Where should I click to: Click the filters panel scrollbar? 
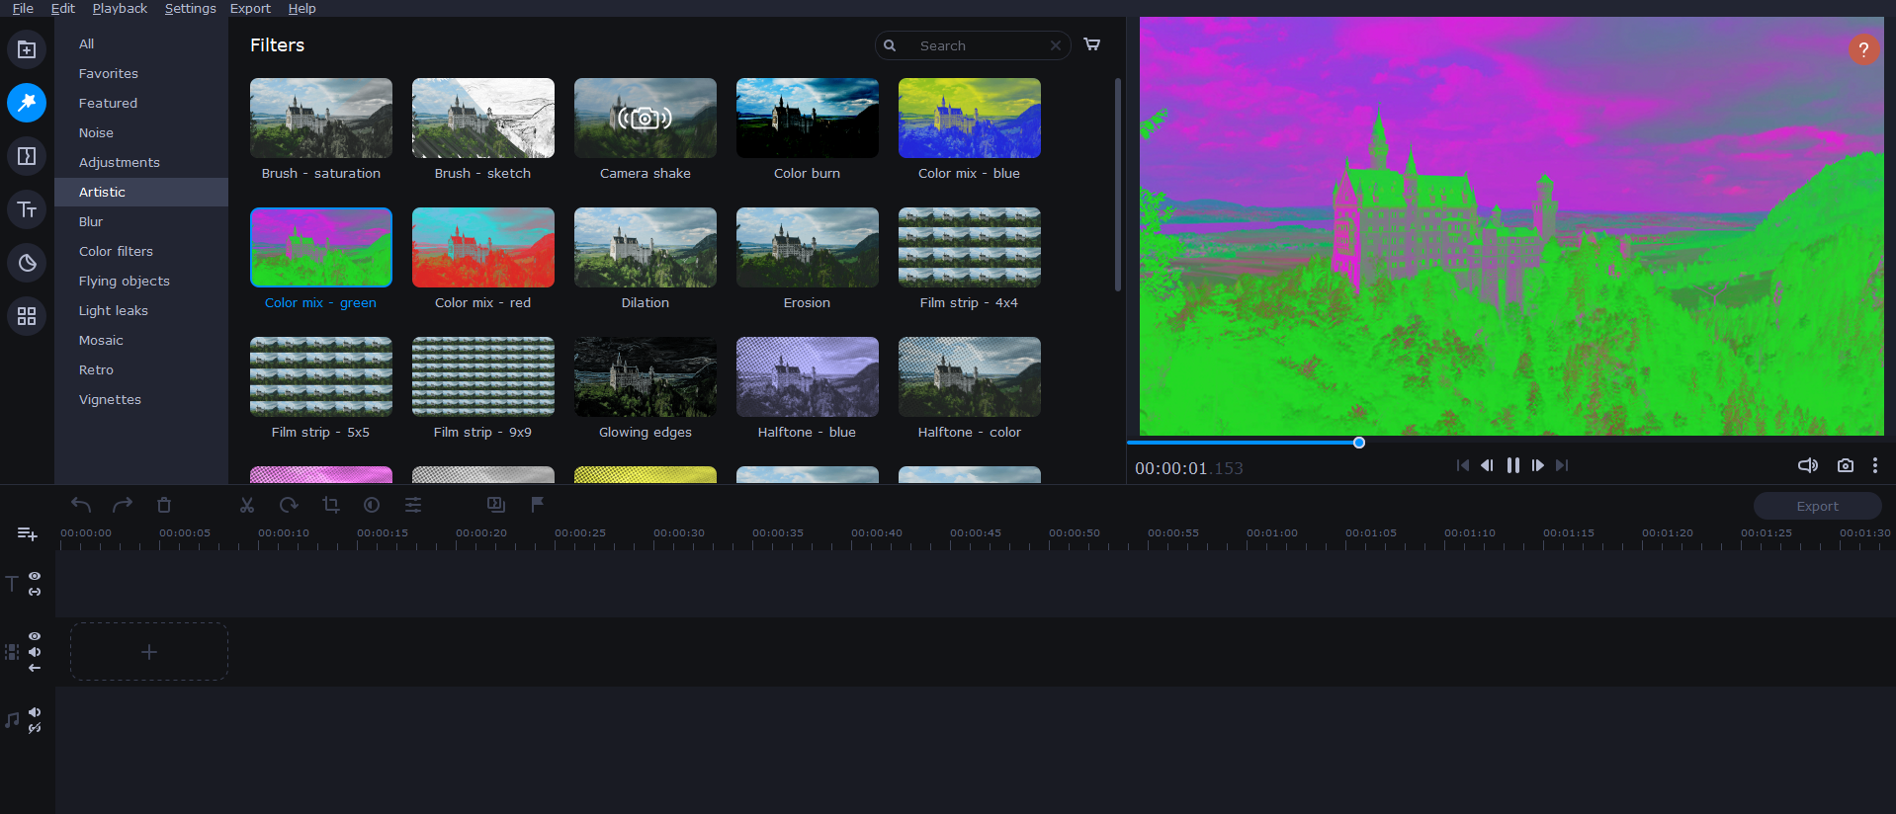pos(1118,185)
